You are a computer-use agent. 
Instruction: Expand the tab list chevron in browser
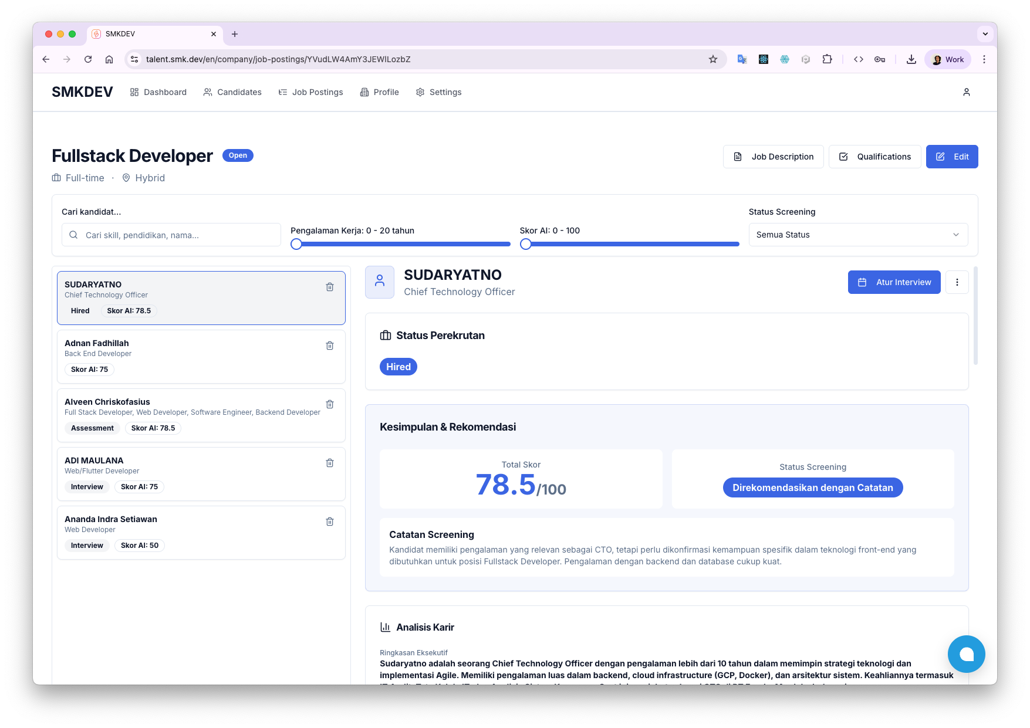pyautogui.click(x=985, y=34)
